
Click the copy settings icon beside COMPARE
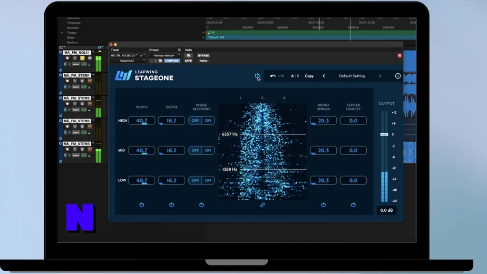tap(160, 61)
